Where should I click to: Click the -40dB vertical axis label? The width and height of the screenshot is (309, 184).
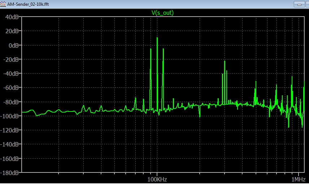tap(12, 74)
